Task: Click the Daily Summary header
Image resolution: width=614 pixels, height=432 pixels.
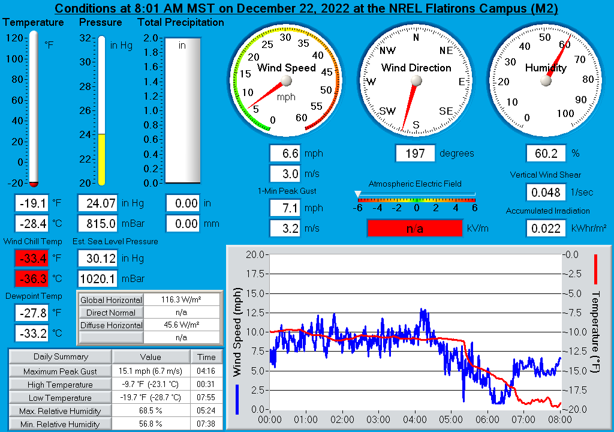Action: tap(61, 357)
